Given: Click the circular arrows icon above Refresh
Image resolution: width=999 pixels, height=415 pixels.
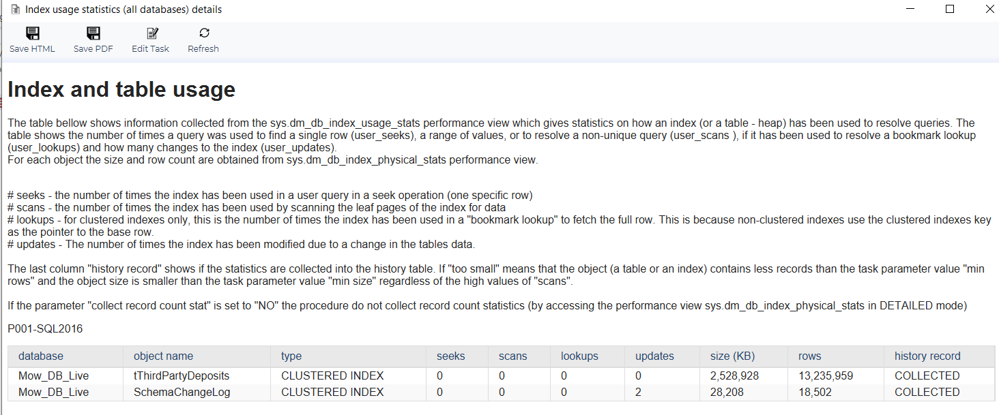Looking at the screenshot, I should coord(203,32).
